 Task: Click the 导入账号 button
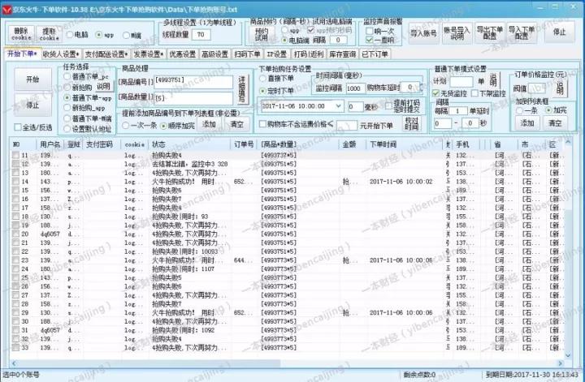[x=423, y=33]
